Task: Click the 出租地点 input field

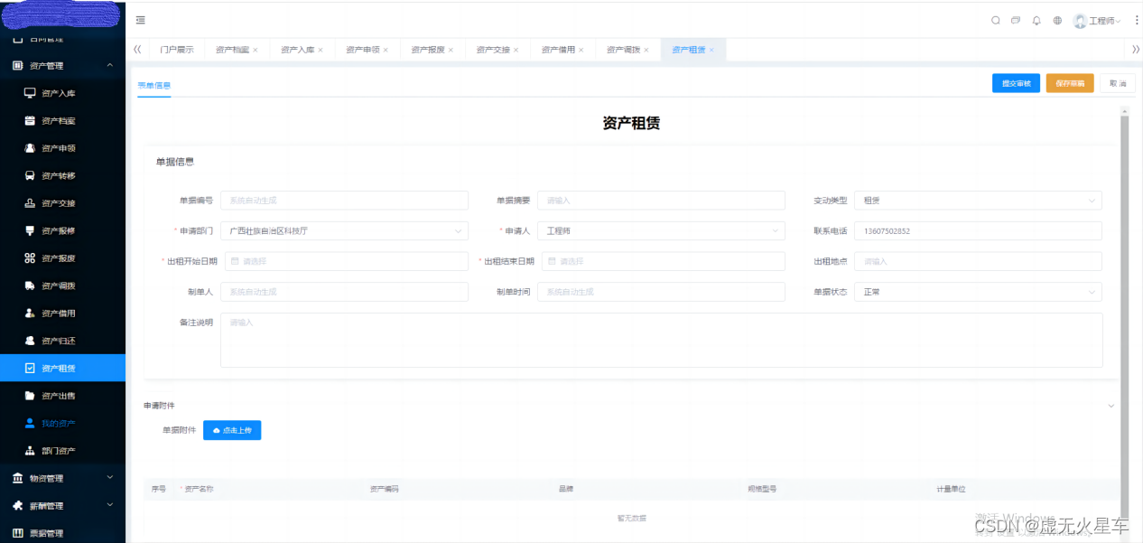Action: pos(979,261)
